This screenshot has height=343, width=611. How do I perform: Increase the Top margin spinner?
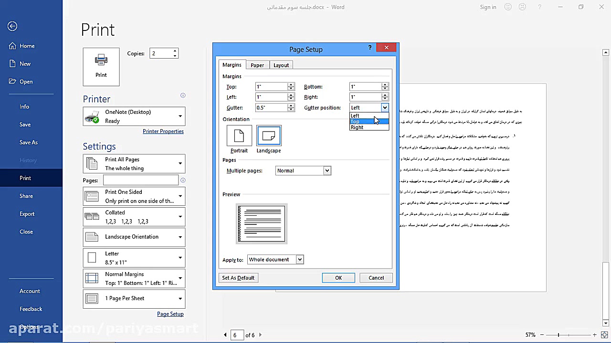point(291,85)
